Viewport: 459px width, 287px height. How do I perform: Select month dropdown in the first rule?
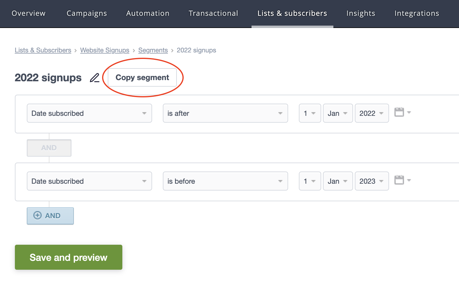coord(338,113)
